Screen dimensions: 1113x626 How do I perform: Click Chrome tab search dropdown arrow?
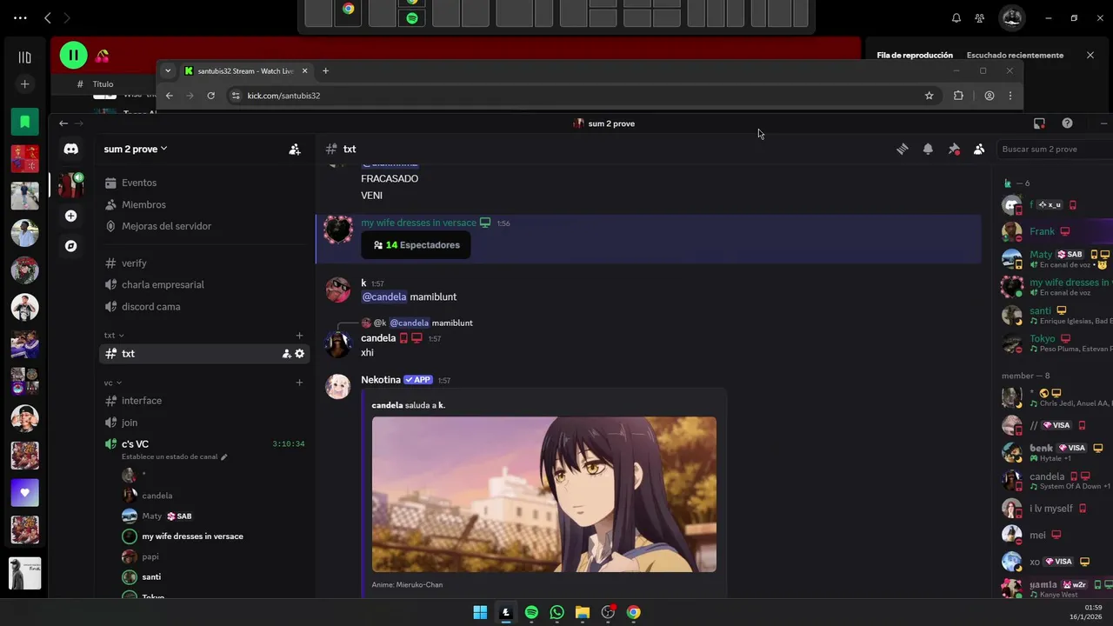point(168,71)
